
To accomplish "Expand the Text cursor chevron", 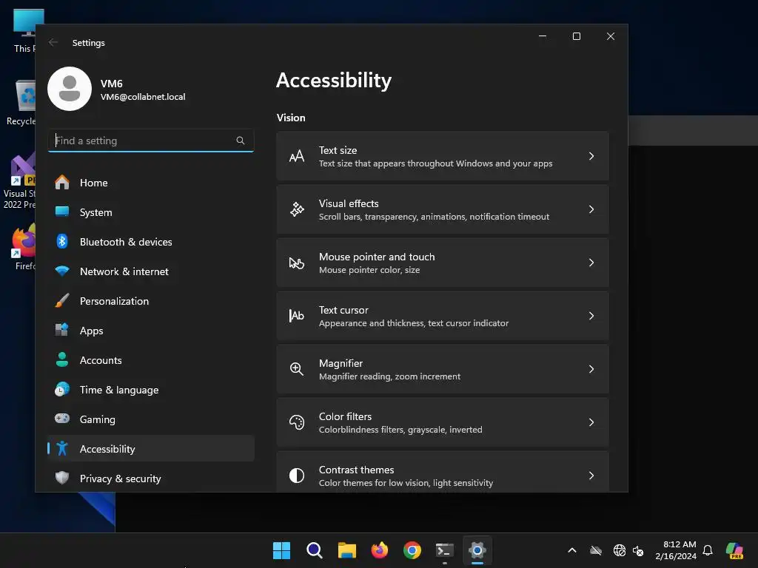I will pos(591,315).
